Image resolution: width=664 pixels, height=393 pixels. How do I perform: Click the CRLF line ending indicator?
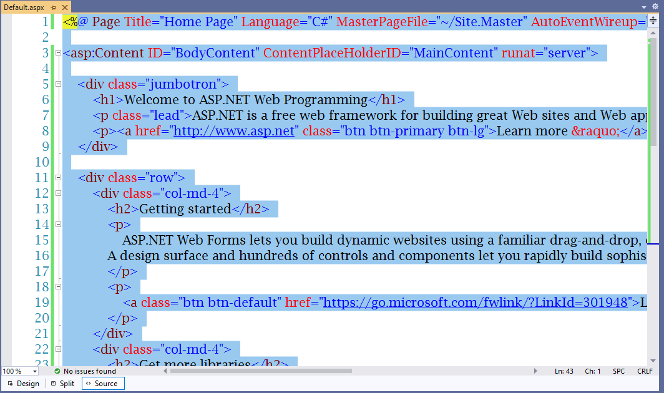645,371
